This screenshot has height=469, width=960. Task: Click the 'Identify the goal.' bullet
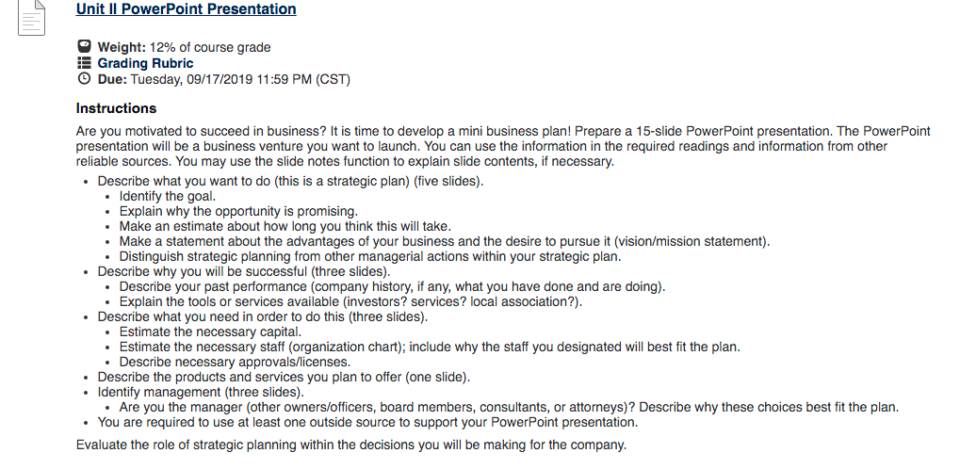coord(168,197)
